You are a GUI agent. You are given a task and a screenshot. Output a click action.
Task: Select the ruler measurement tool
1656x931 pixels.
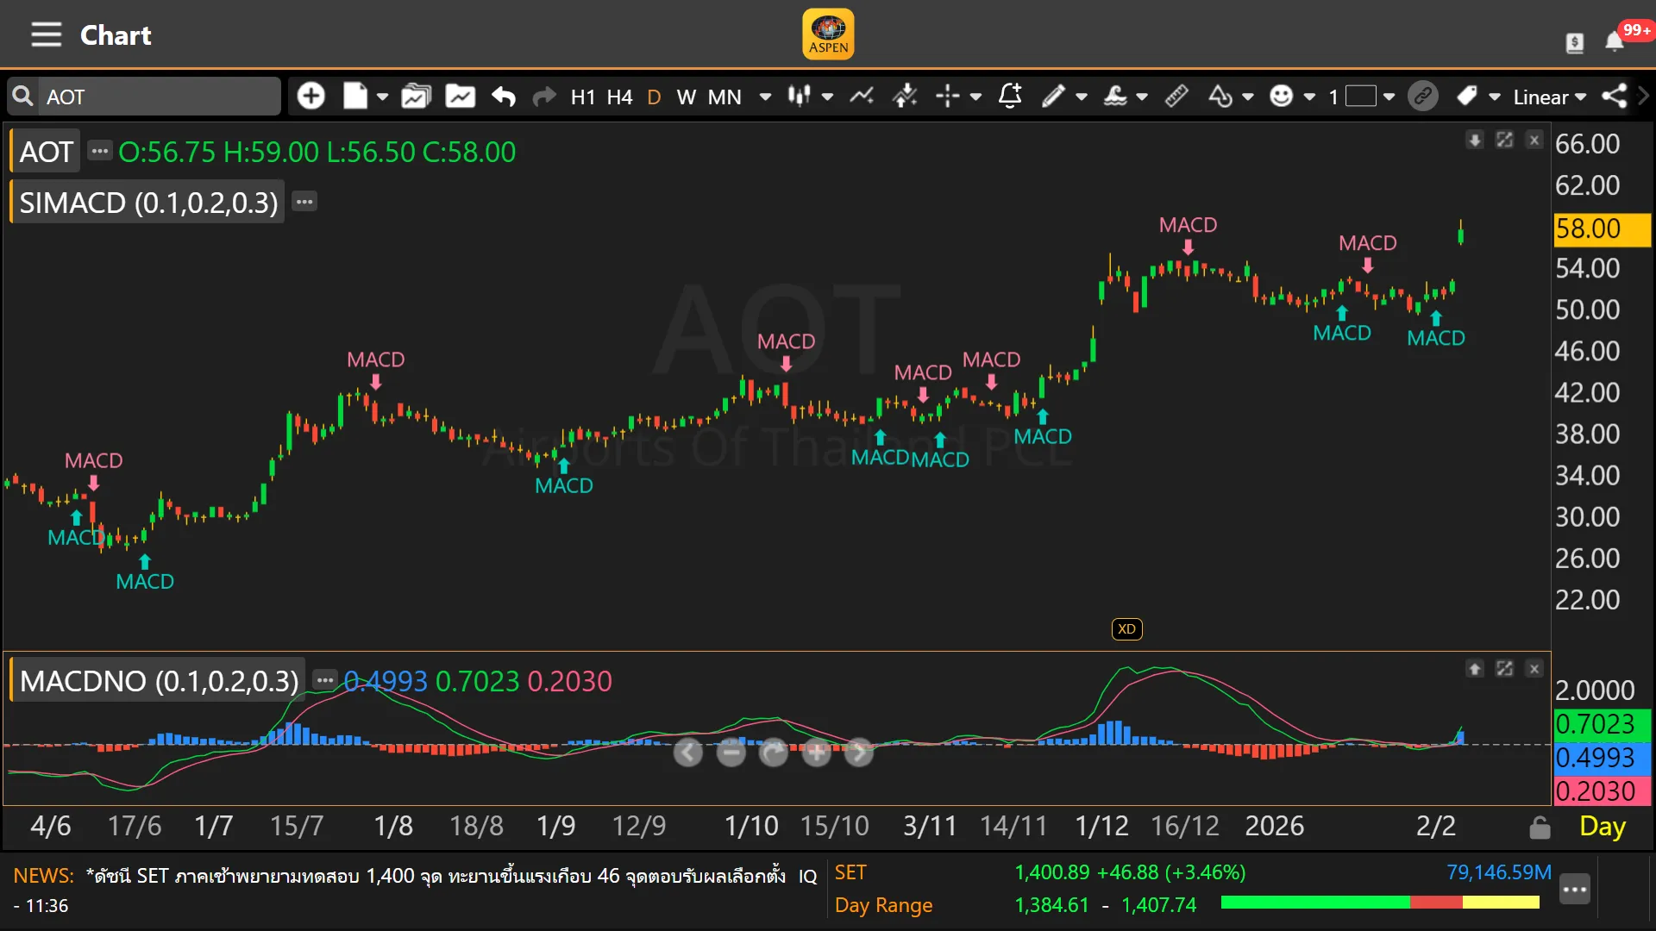coord(1176,96)
